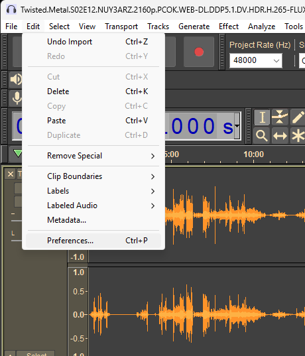Select the Zoom magnifier tool
The width and height of the screenshot is (305, 356).
[262, 135]
